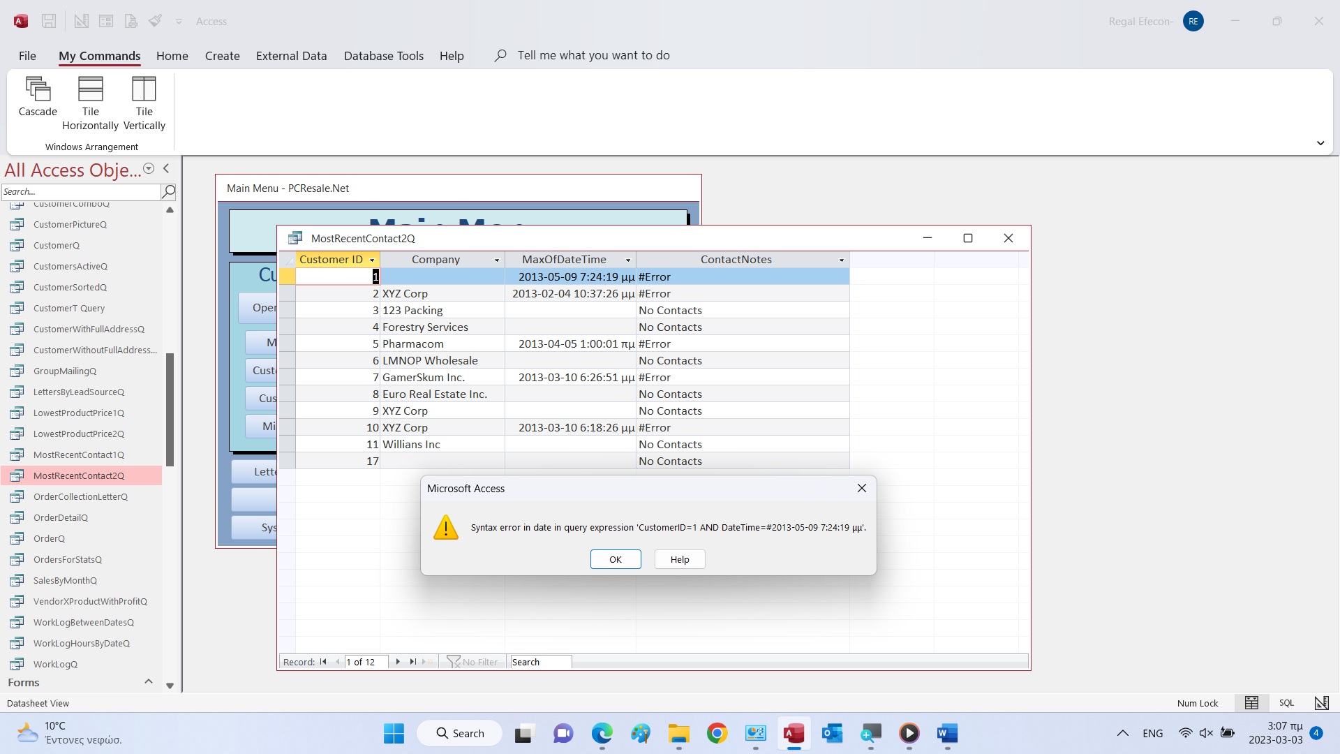Open MostRecentContact1Q query in navigation pane
Viewport: 1340px width, 754px height.
click(79, 454)
